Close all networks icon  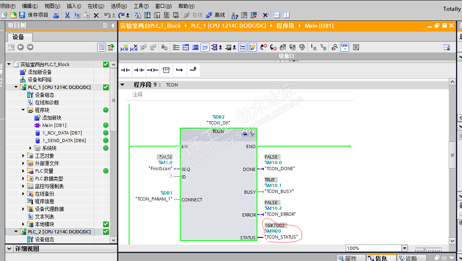[195, 47]
